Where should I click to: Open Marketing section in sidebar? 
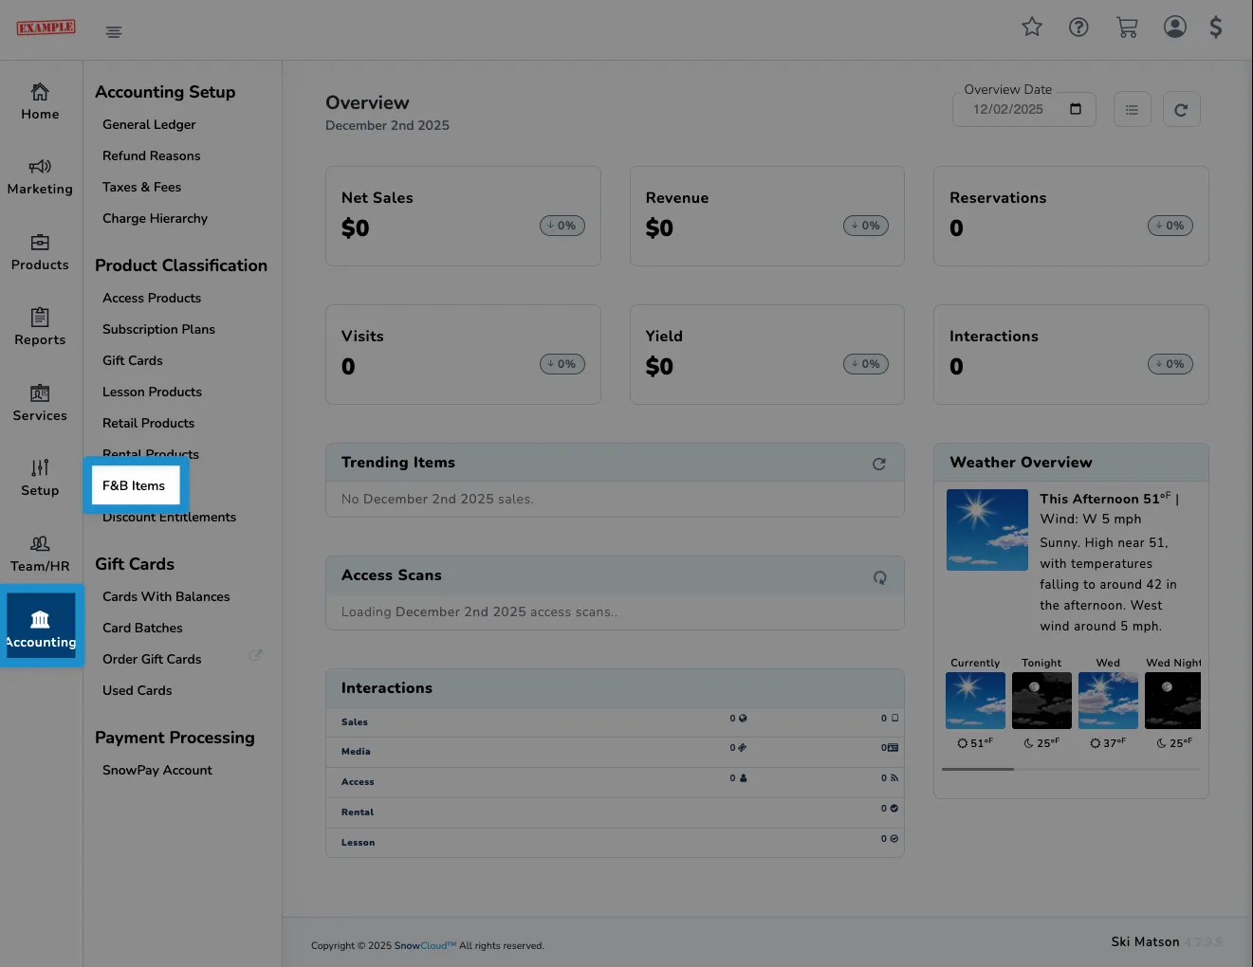coord(40,177)
